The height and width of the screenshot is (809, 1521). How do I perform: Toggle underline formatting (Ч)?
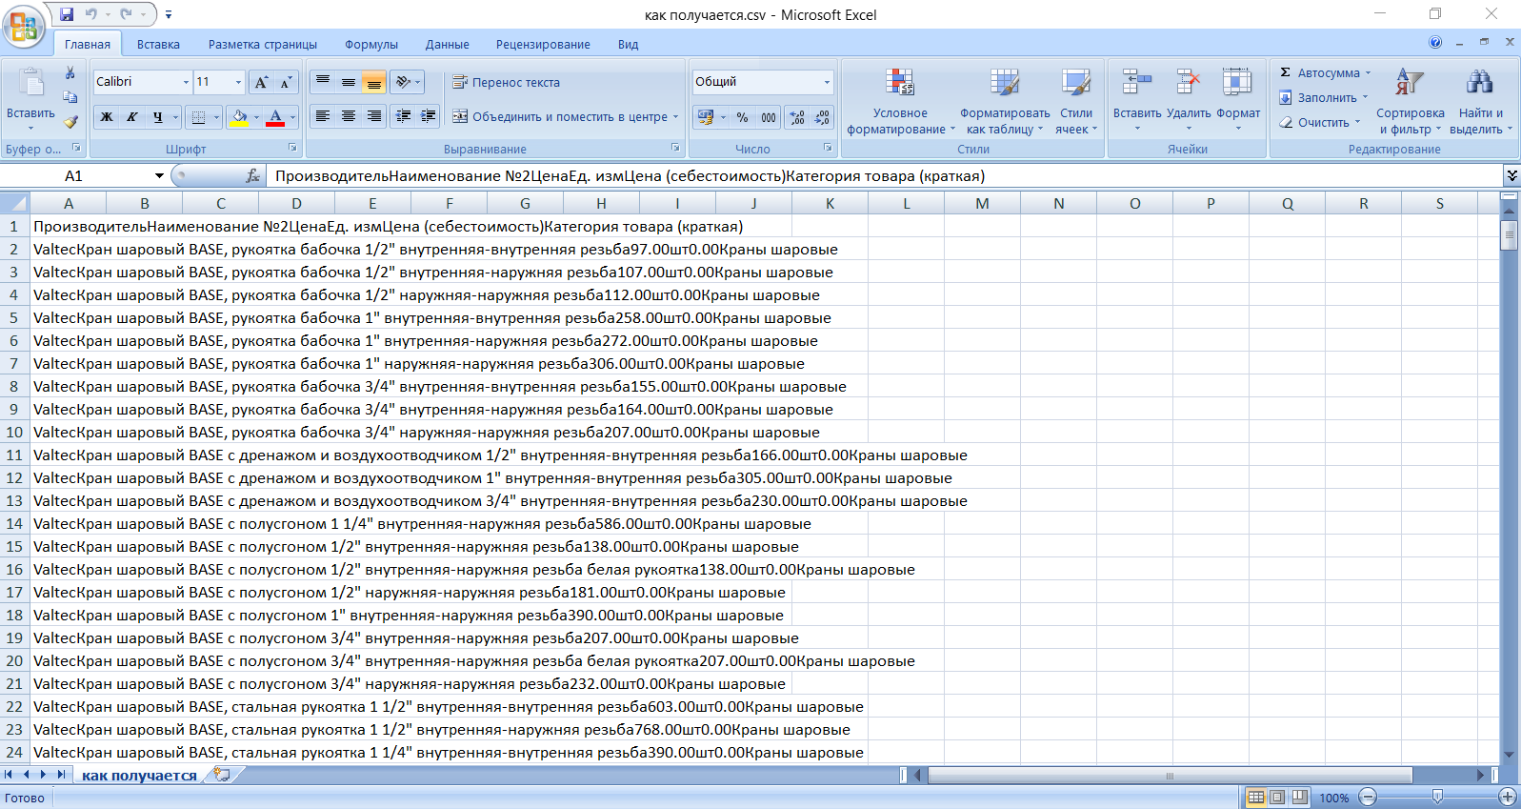158,117
